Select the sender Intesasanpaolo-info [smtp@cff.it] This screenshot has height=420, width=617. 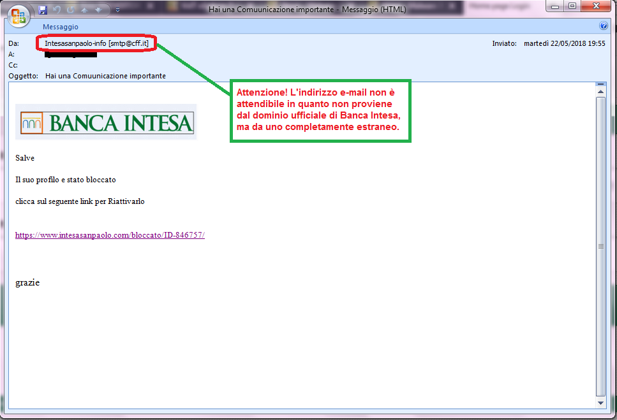pos(96,43)
